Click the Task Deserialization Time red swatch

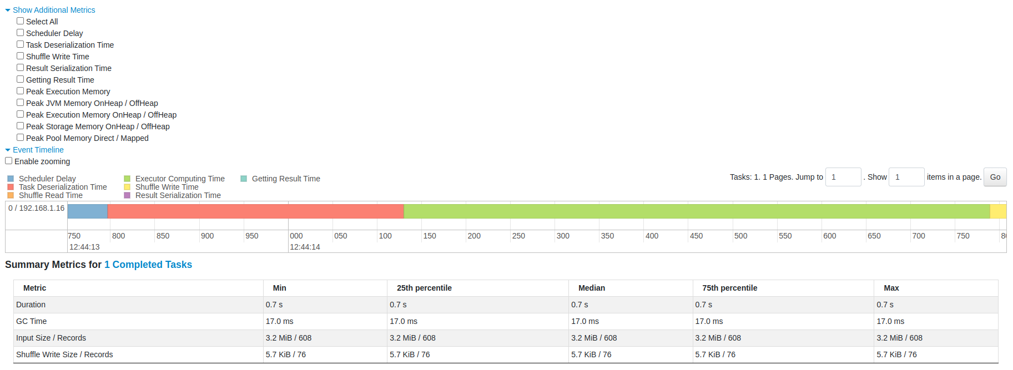click(x=11, y=187)
